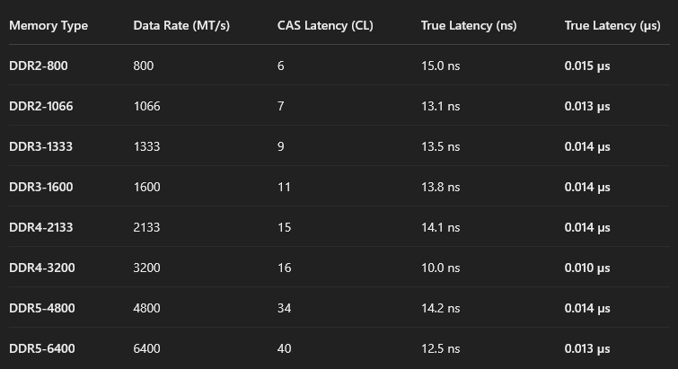Select the DDR5-4800 row label
The height and width of the screenshot is (369, 678).
(42, 308)
